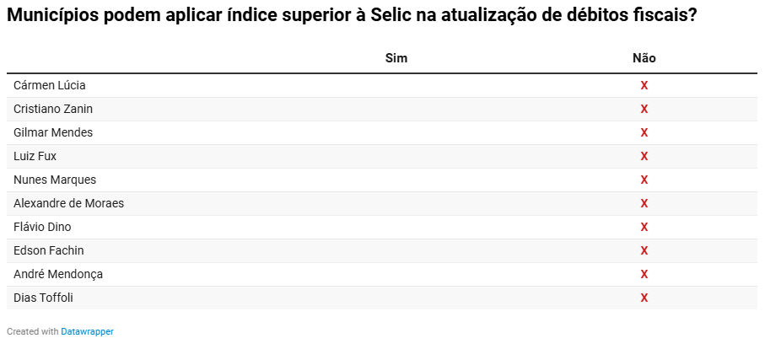Click the "Sim" column header

396,58
